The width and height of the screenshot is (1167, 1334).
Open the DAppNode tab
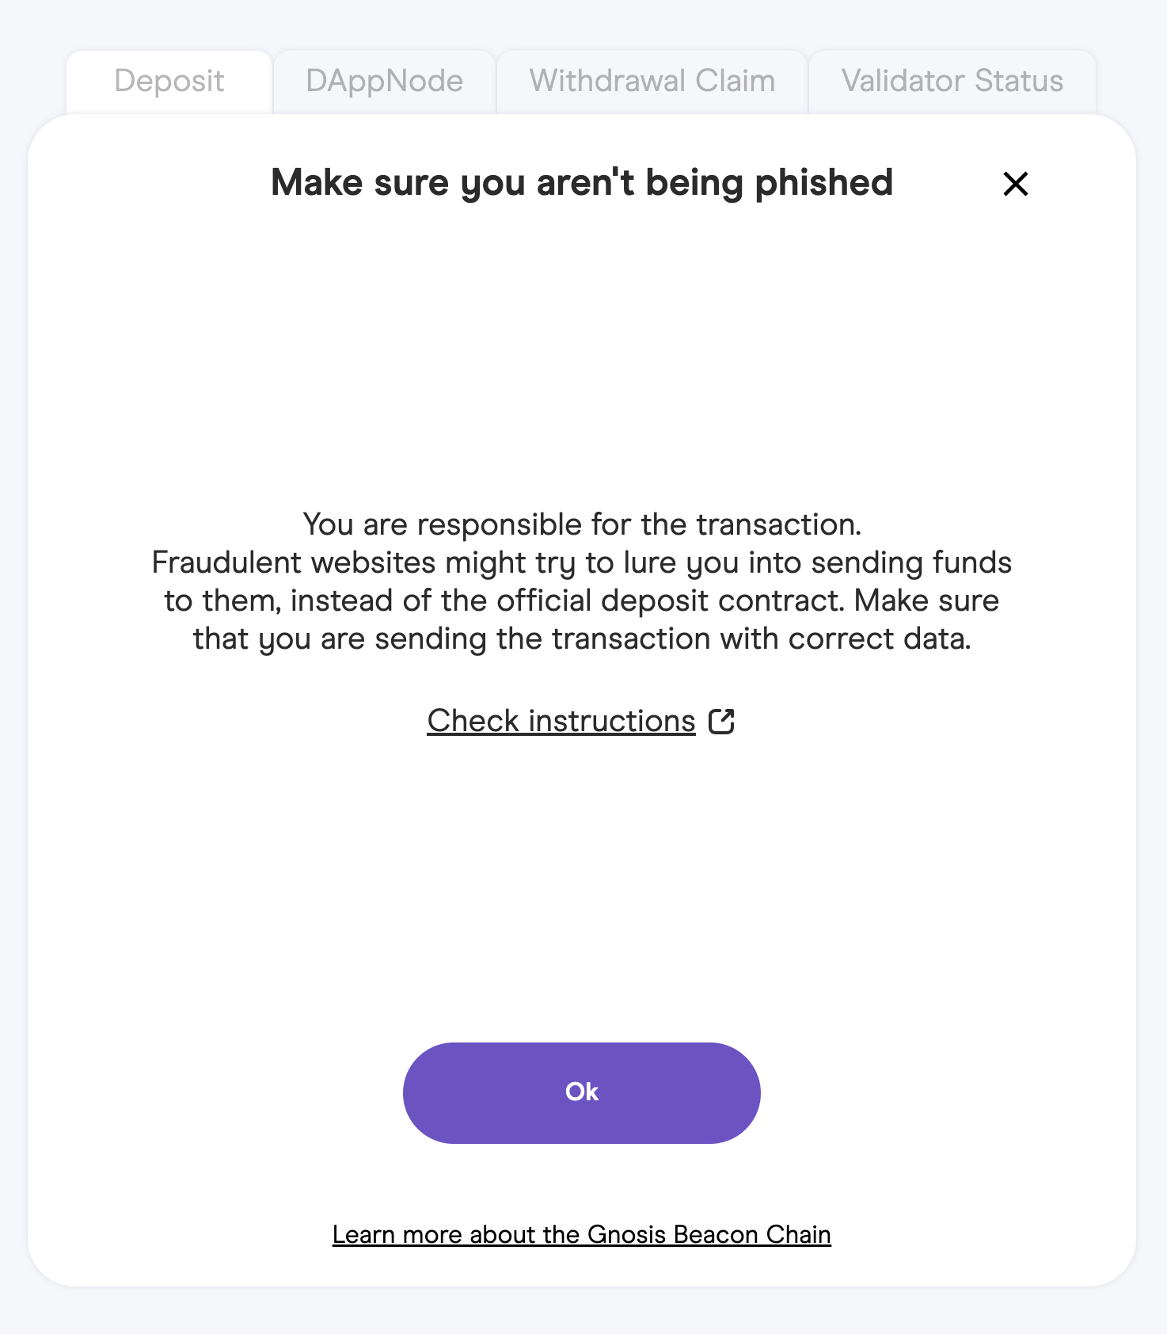385,82
